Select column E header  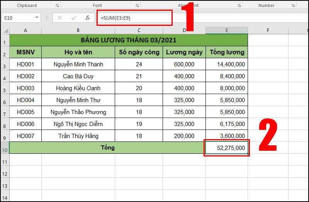(226, 30)
